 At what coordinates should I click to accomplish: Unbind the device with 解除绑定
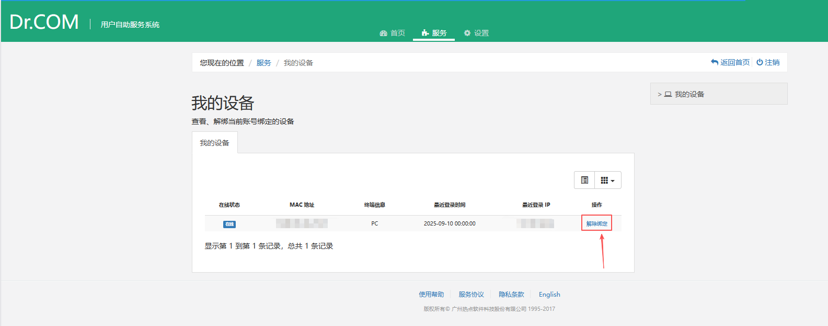coord(596,223)
